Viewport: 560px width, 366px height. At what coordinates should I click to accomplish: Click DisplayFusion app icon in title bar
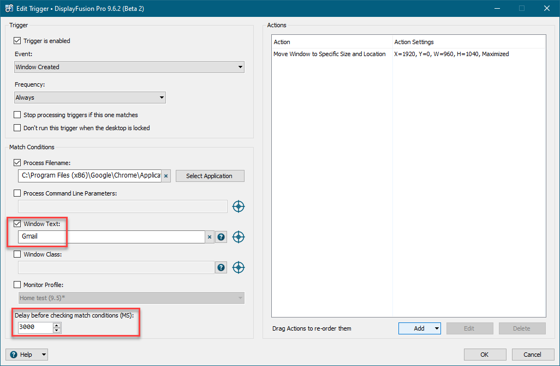[x=9, y=8]
